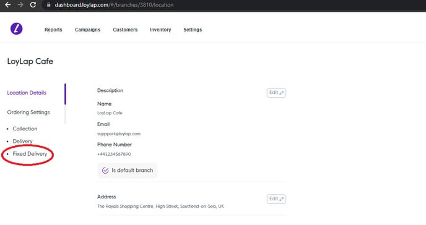This screenshot has height=225, width=426.
Task: Open the Settings menu
Action: coord(193,30)
